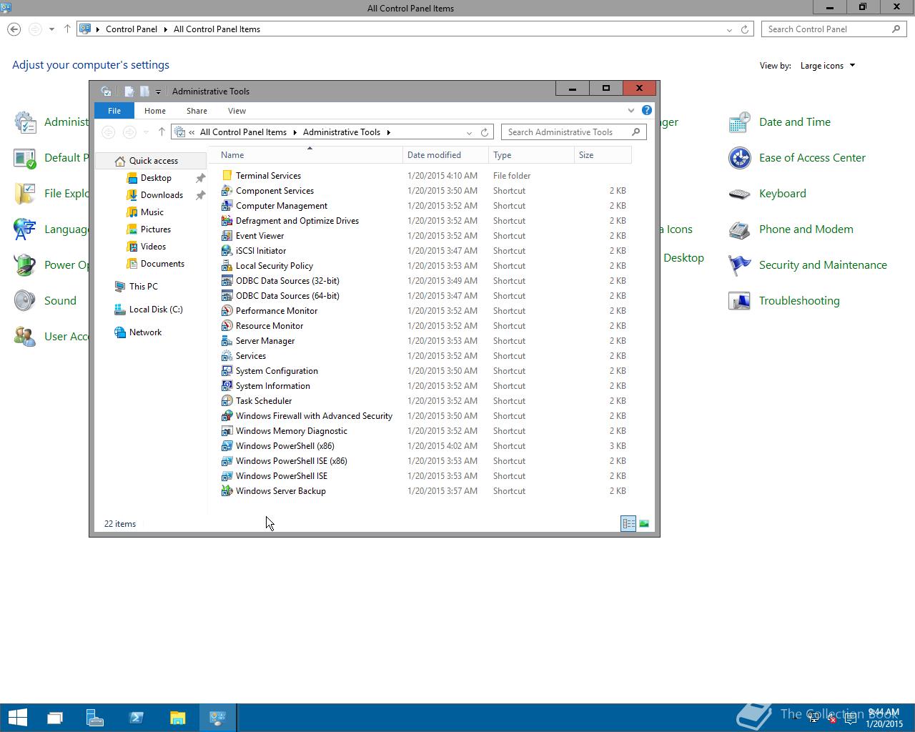This screenshot has width=915, height=732.
Task: Click the Ease of Access Center icon
Action: pos(739,158)
